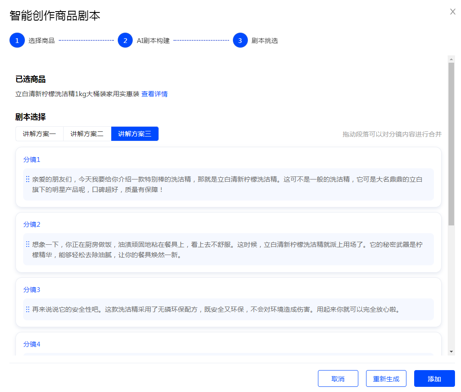
Task: Click the 取消 button
Action: pos(338,379)
